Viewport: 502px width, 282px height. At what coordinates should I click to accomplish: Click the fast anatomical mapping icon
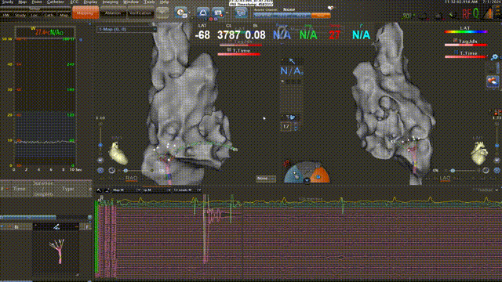tap(203, 13)
